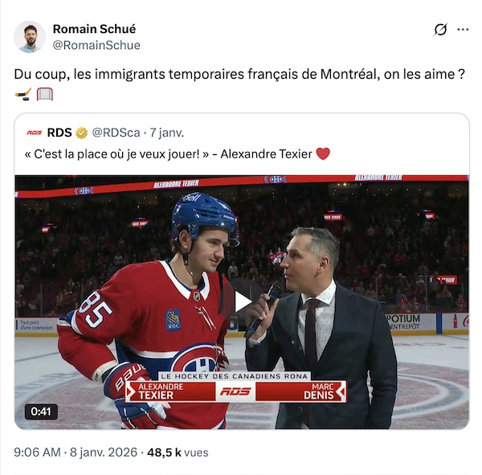Open the RDS account name in quoted tweet

click(59, 133)
